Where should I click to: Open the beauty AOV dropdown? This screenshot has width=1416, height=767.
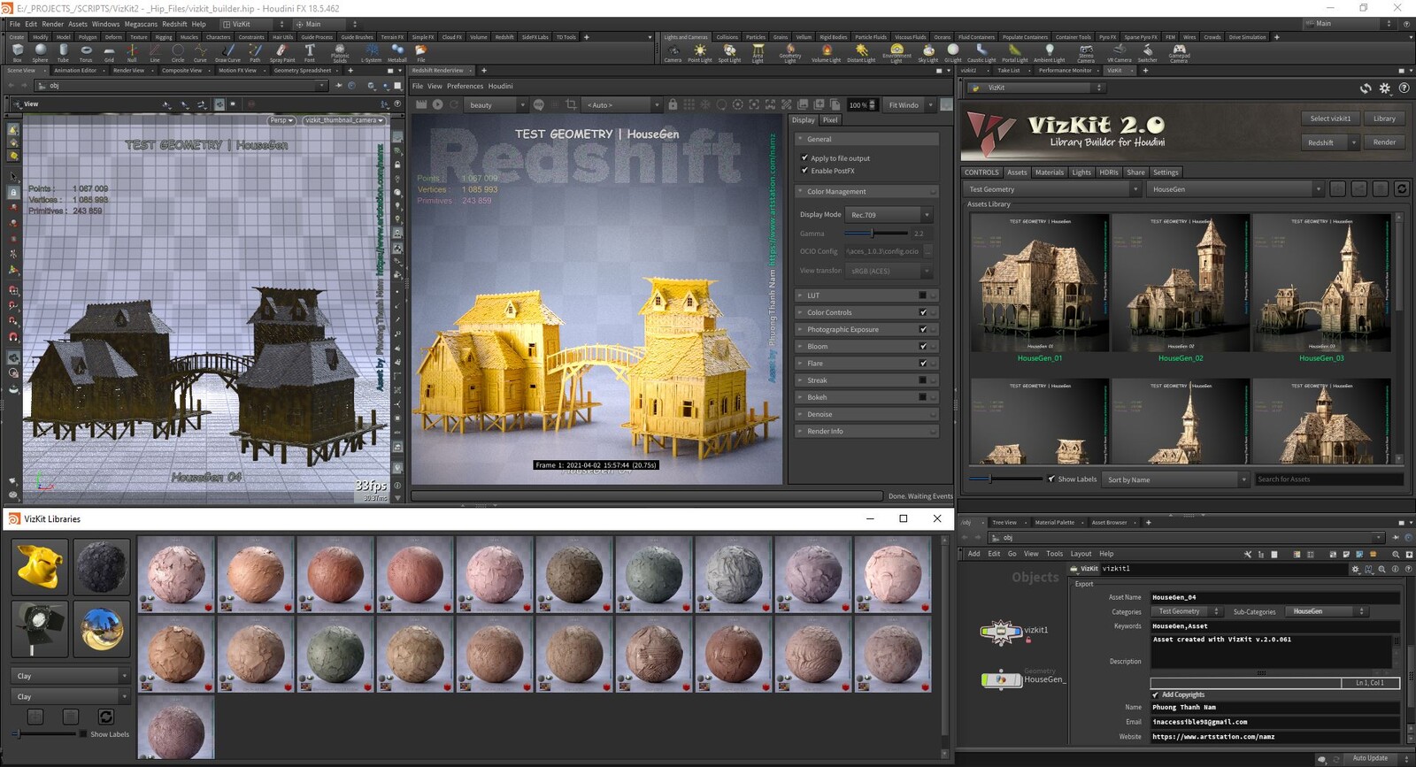(496, 105)
